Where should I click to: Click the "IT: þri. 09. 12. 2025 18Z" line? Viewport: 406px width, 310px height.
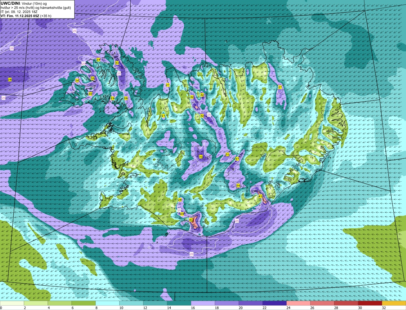19,11
